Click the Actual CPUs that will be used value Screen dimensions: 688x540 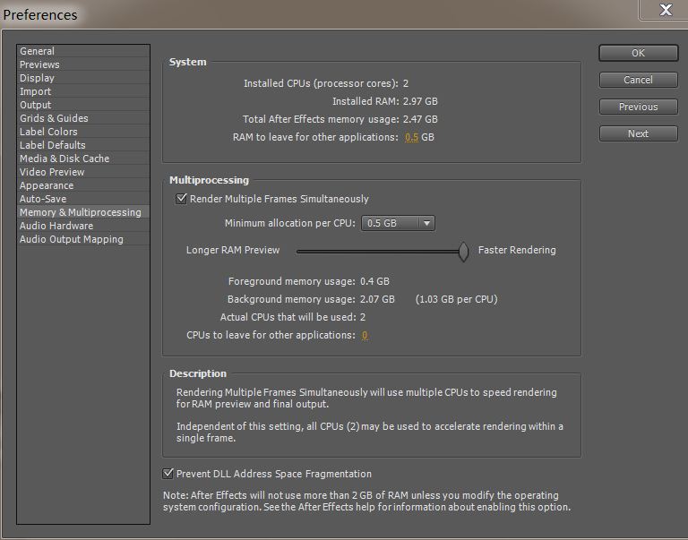[363, 317]
